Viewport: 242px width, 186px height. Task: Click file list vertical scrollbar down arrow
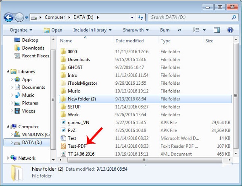pos(236,153)
